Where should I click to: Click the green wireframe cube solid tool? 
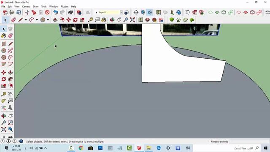224,12
